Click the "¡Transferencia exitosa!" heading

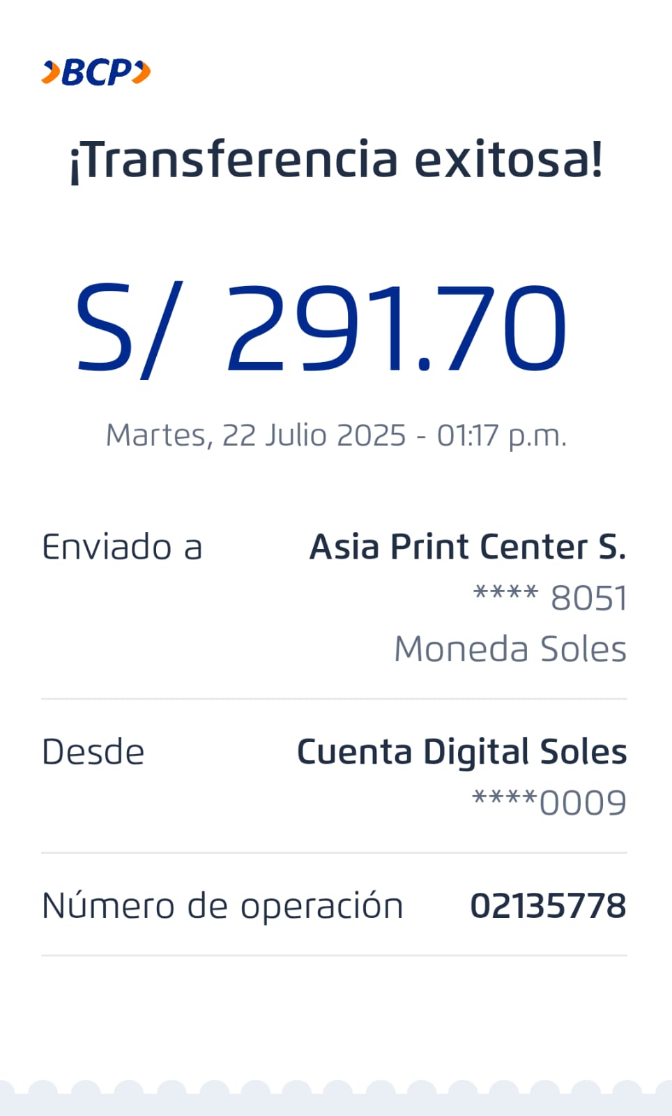coord(335,160)
